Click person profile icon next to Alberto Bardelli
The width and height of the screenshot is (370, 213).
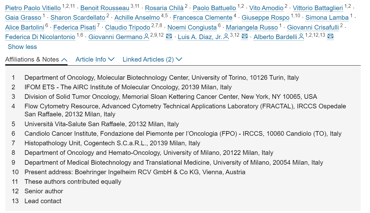coord(301,37)
